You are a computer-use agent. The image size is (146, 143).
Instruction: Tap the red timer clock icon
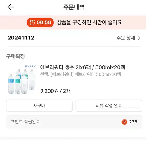pos(32,22)
